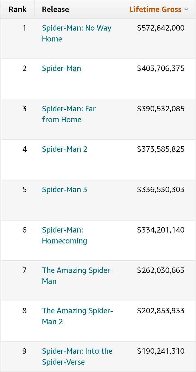Viewport: 196px width, 372px height.
Task: Open the Spider-Man release link
Action: click(62, 68)
